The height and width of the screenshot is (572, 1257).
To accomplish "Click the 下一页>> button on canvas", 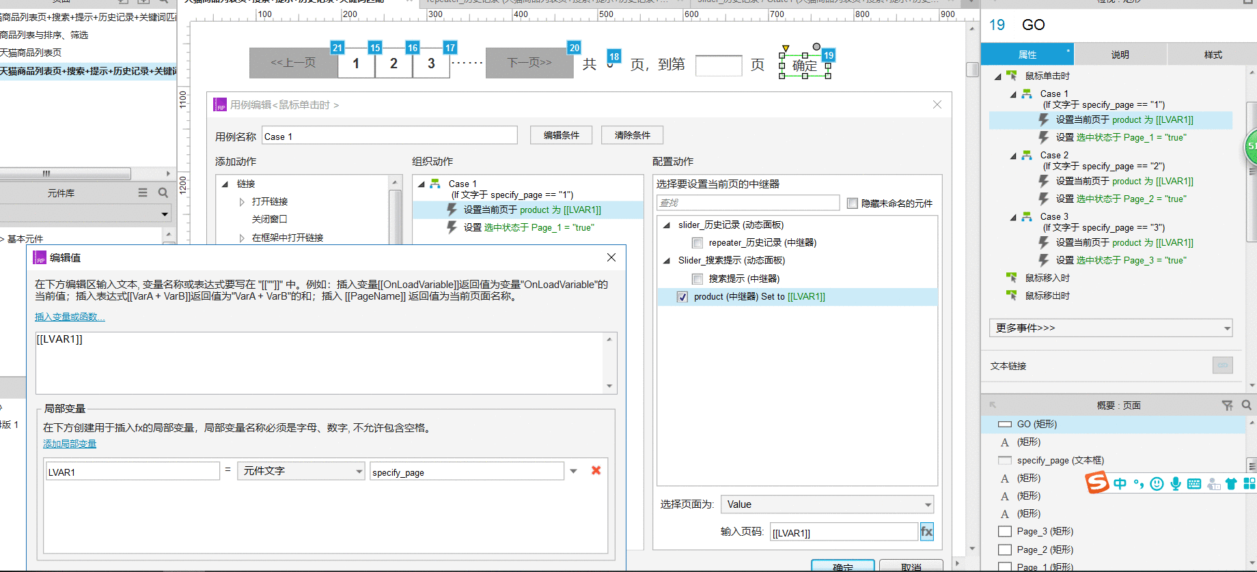I will tap(529, 63).
